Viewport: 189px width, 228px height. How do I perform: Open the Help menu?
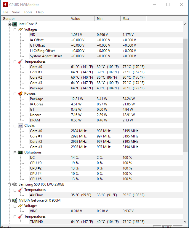40,12
